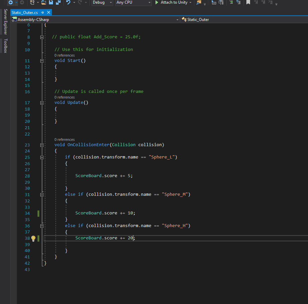This screenshot has width=308, height=304.
Task: Click the Find in Files icon
Action: tap(199, 2)
